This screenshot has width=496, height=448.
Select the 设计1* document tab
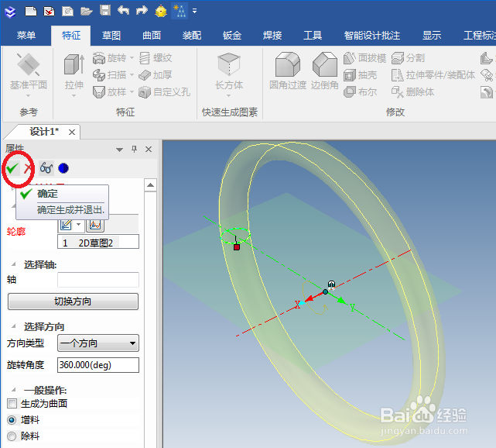click(44, 132)
